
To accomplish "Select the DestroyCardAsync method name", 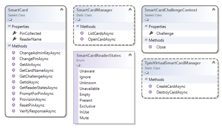I will click(x=172, y=92).
